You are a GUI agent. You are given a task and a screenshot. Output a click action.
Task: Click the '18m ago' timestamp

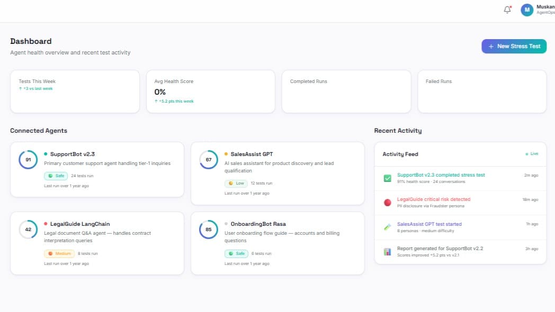point(530,200)
